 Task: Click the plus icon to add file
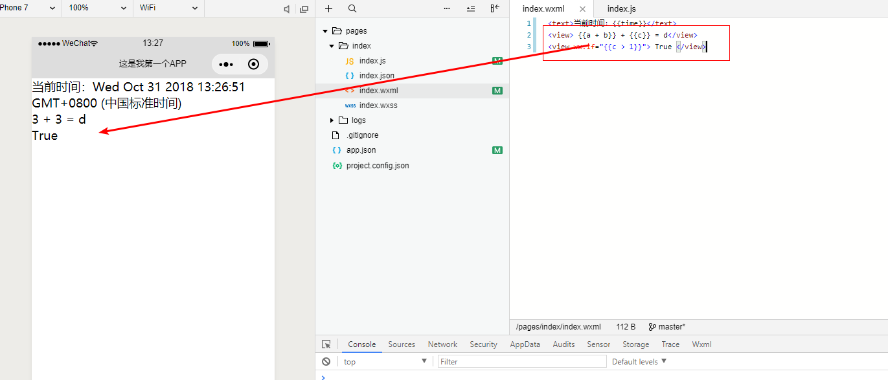click(328, 8)
